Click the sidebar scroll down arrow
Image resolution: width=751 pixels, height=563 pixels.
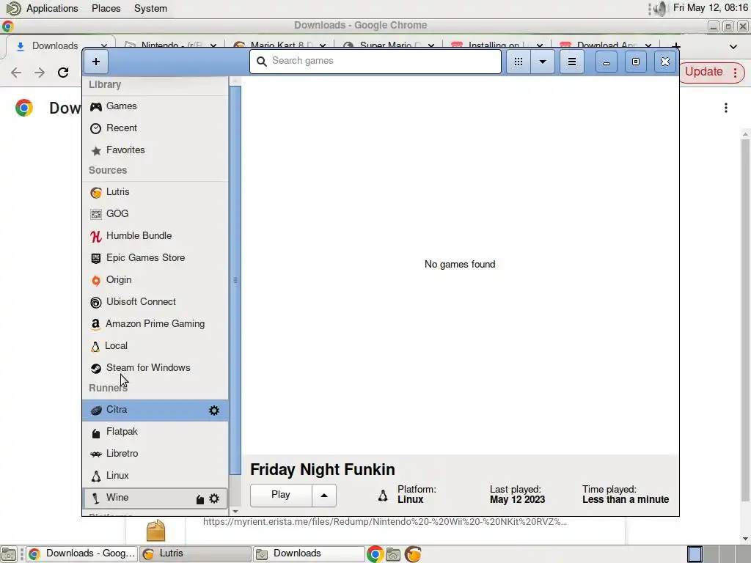[235, 511]
